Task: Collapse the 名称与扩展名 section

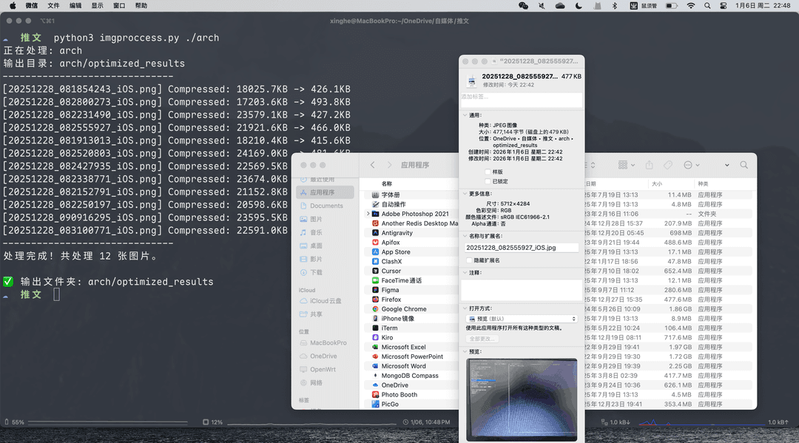Action: (465, 236)
